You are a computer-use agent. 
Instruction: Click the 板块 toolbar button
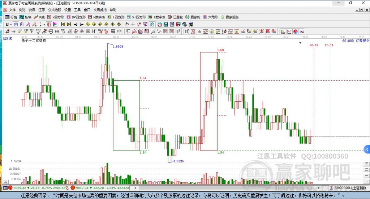[x=25, y=17]
